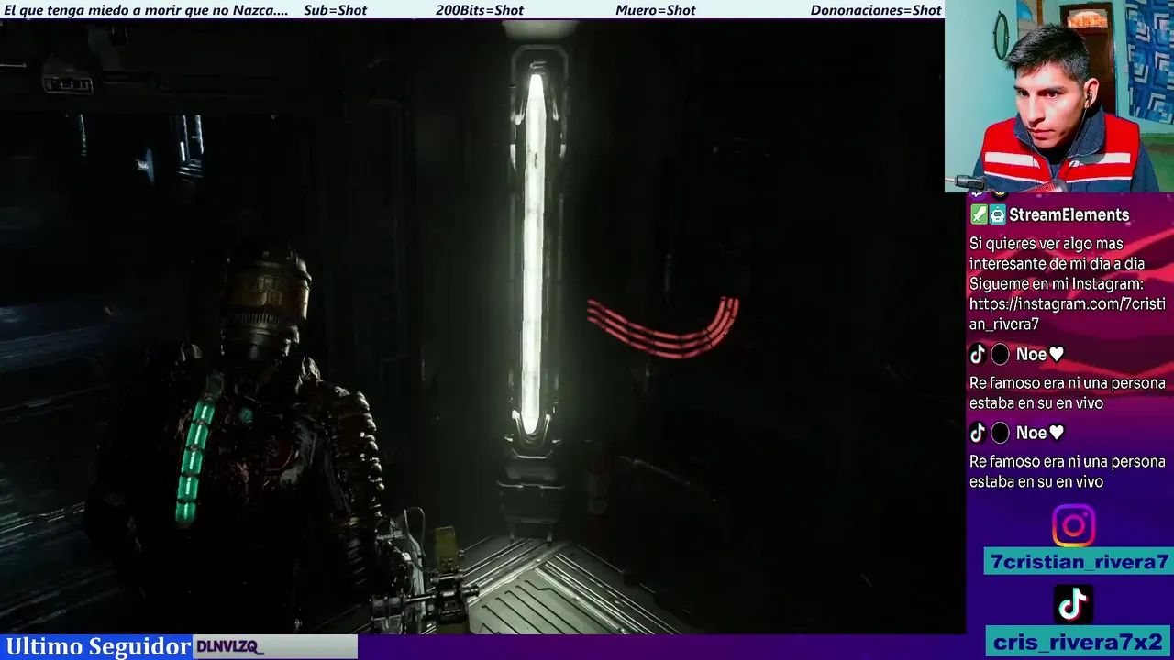Click the black circle avatar on the first Noe message

(x=1000, y=355)
